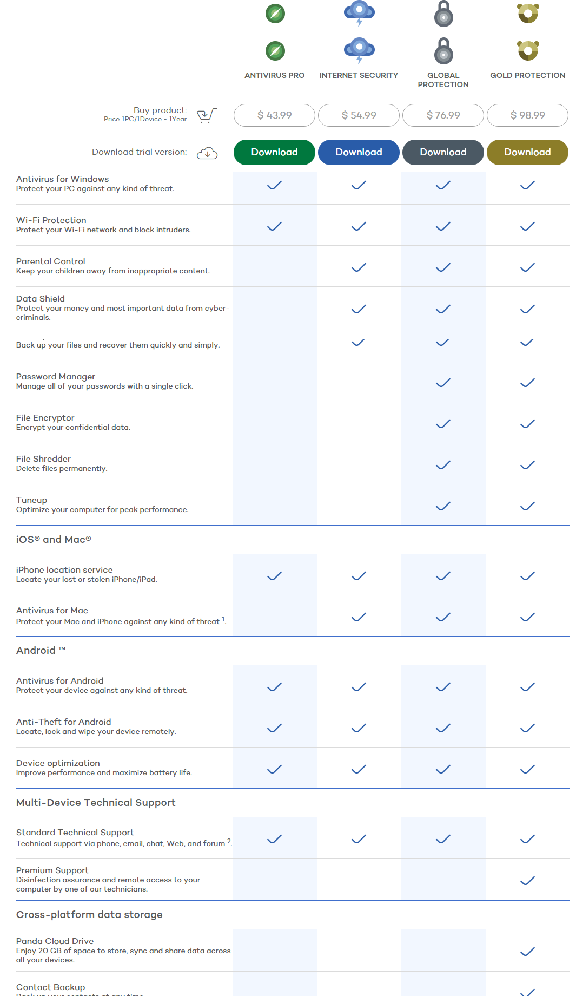Click the cloud download trial icon

(x=207, y=153)
